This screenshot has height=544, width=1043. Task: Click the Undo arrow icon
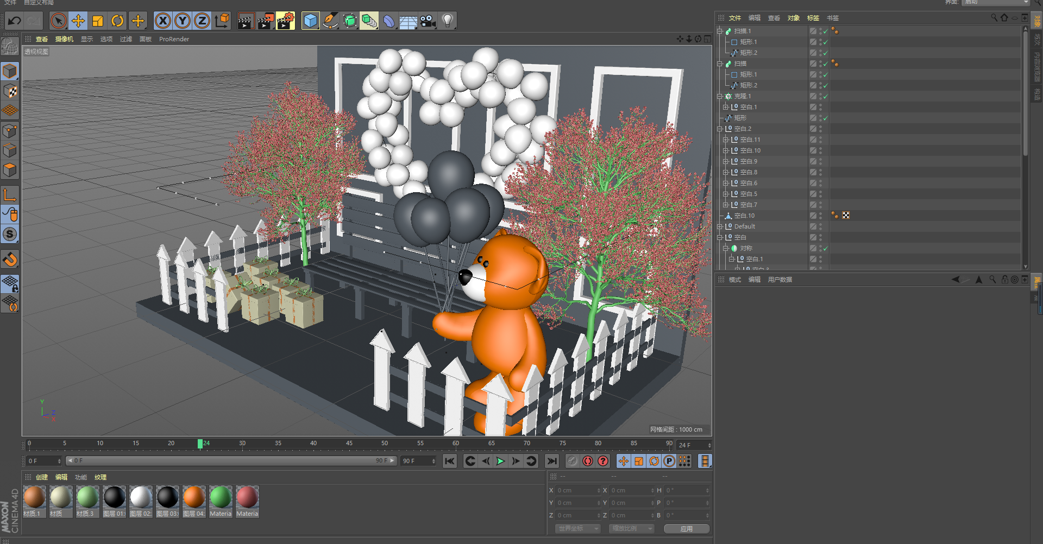[15, 21]
